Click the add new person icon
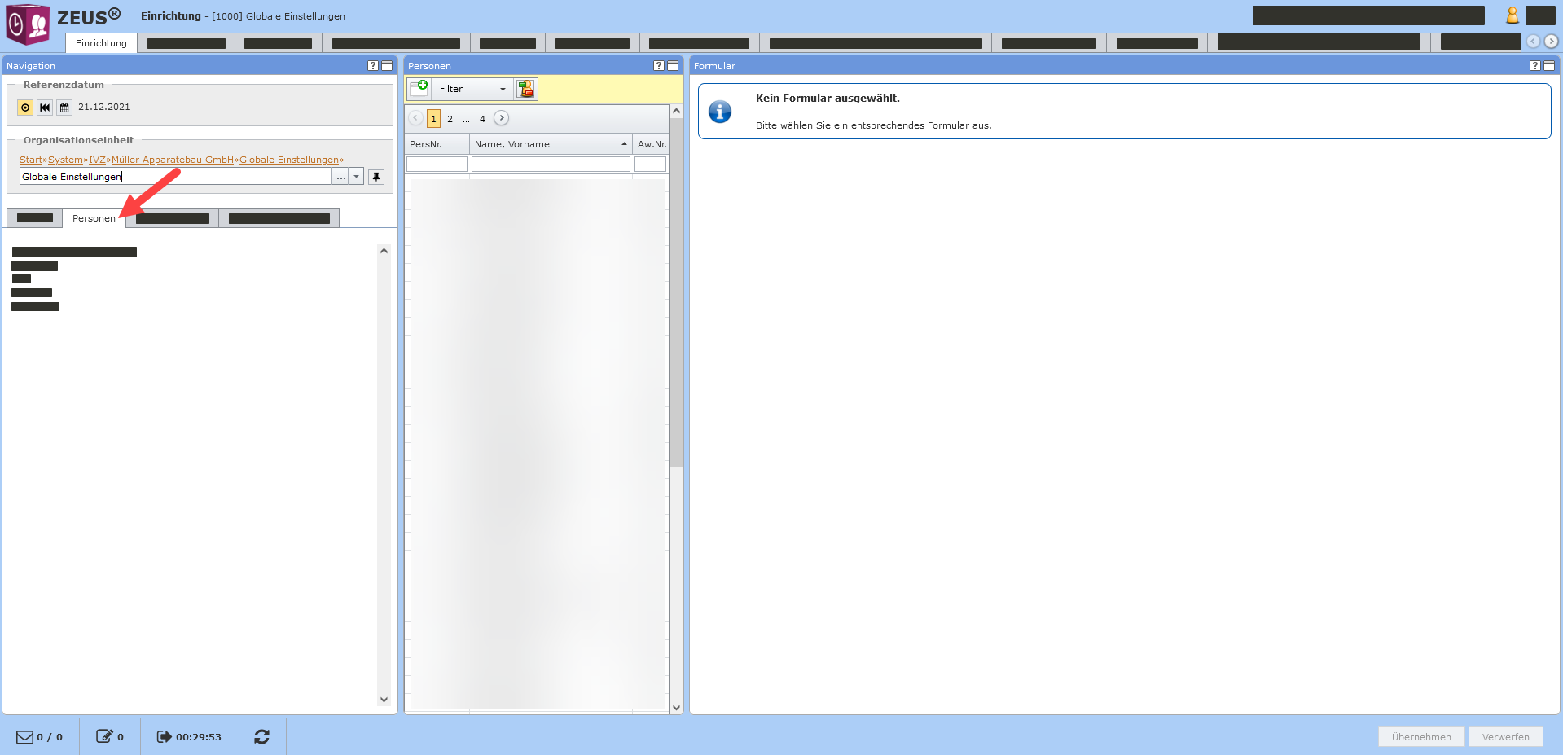This screenshot has height=755, width=1563. 419,88
